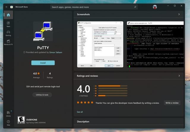The image size is (190, 132).
Task: Click the info icon beside Provided and updated by
Action: (24, 52)
